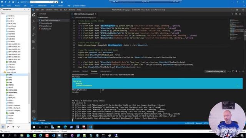Open the Source Control view icon

(34, 28)
